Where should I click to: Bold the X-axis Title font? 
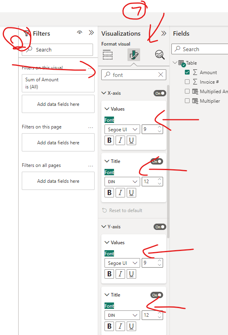(x=109, y=193)
